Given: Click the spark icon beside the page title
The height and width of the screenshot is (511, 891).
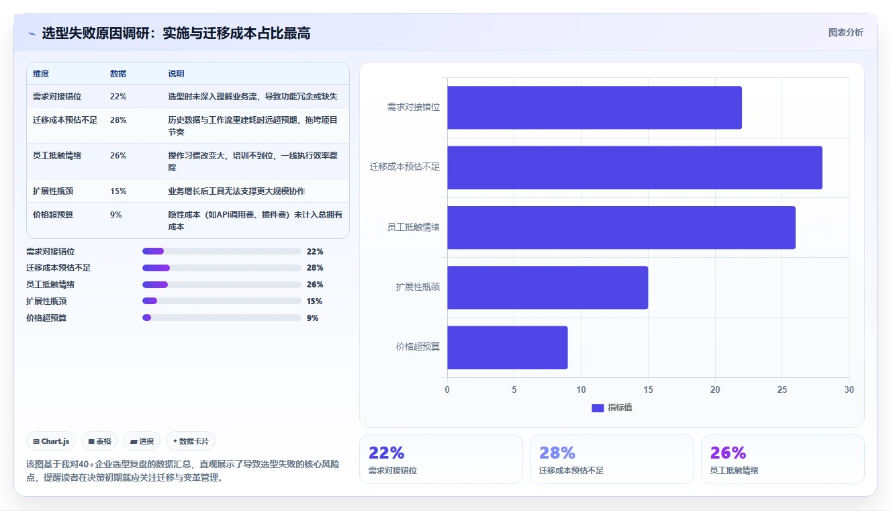Looking at the screenshot, I should 32,34.
